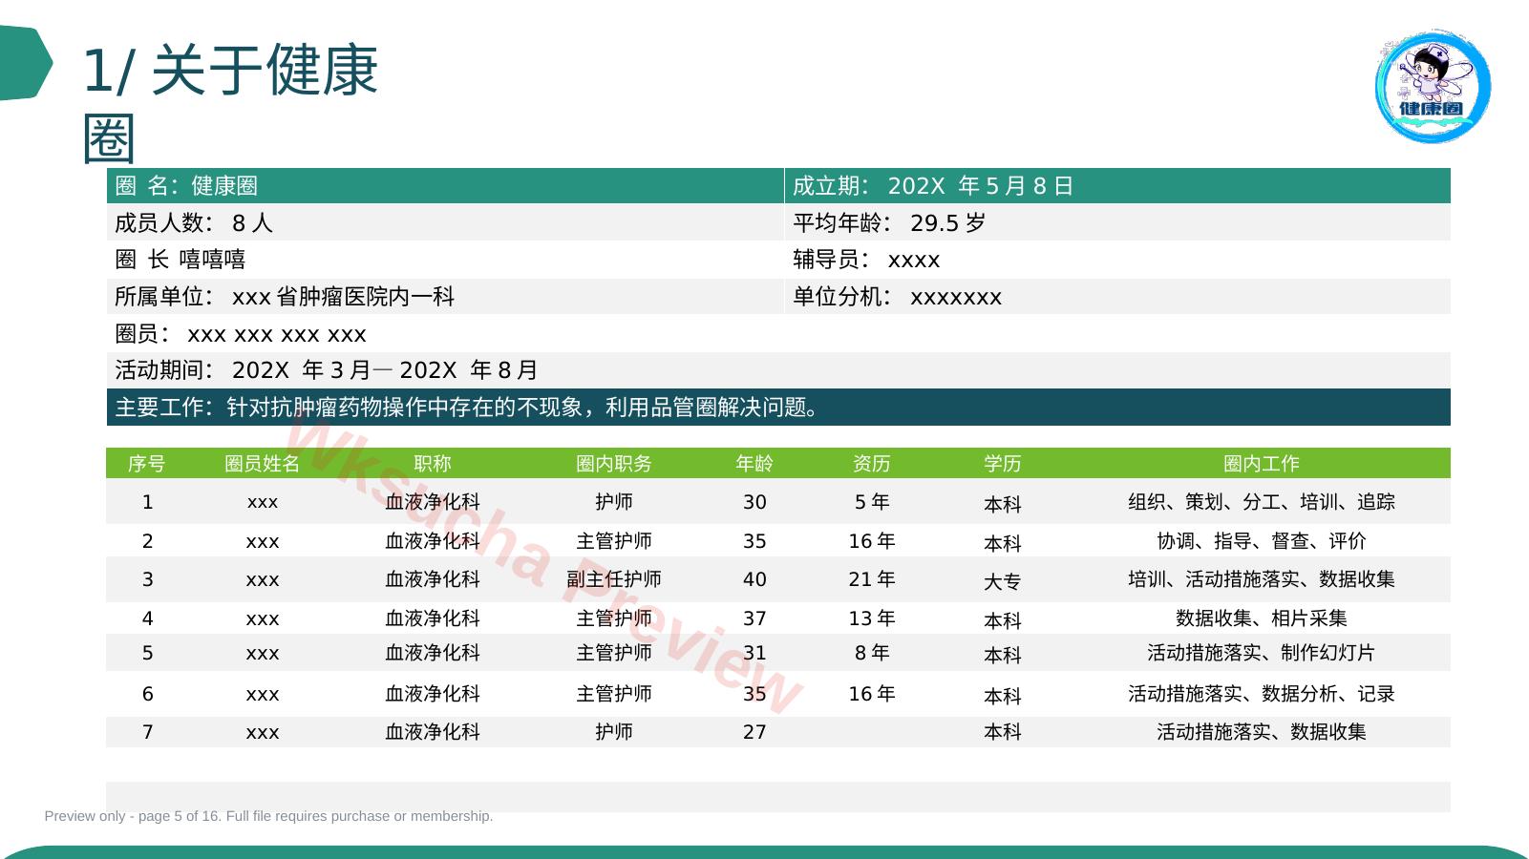Viewport: 1529px width, 859px height.
Task: Click the 圈员: xxx xxx xxx xxx row
Action: click(x=778, y=334)
